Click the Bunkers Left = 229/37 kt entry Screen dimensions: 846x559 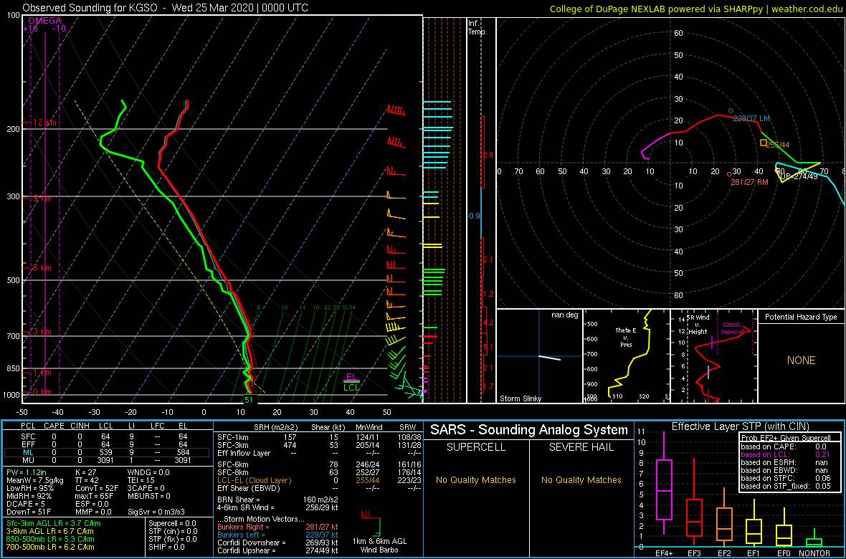click(278, 534)
